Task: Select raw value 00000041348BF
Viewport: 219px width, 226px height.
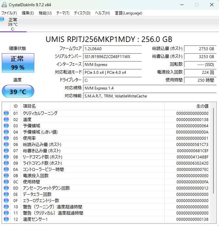Action: (192, 157)
